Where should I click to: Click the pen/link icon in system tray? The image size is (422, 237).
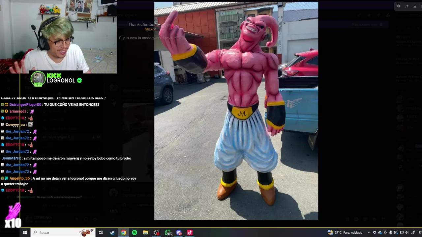(x=413, y=232)
